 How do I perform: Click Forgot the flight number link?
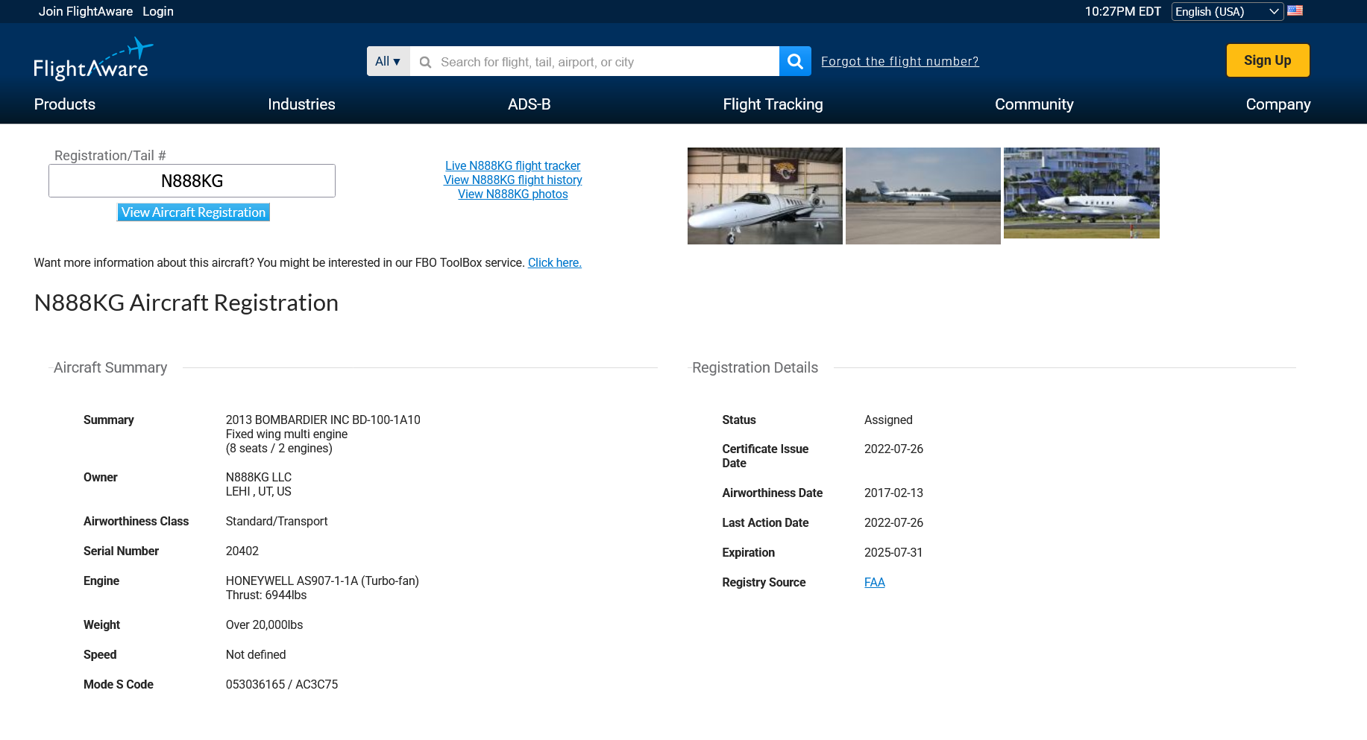900,61
